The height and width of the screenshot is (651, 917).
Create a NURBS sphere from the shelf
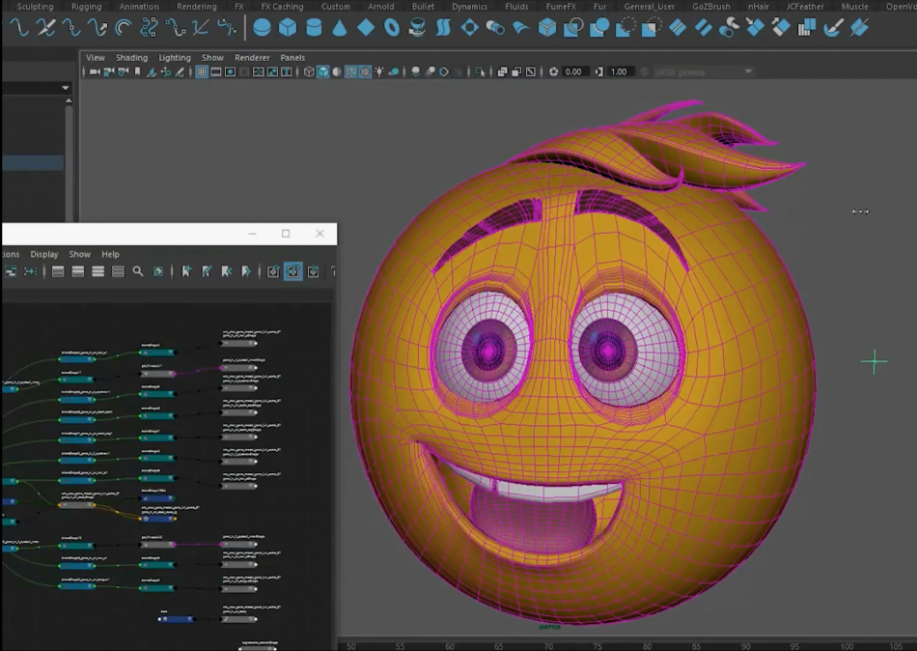click(262, 27)
